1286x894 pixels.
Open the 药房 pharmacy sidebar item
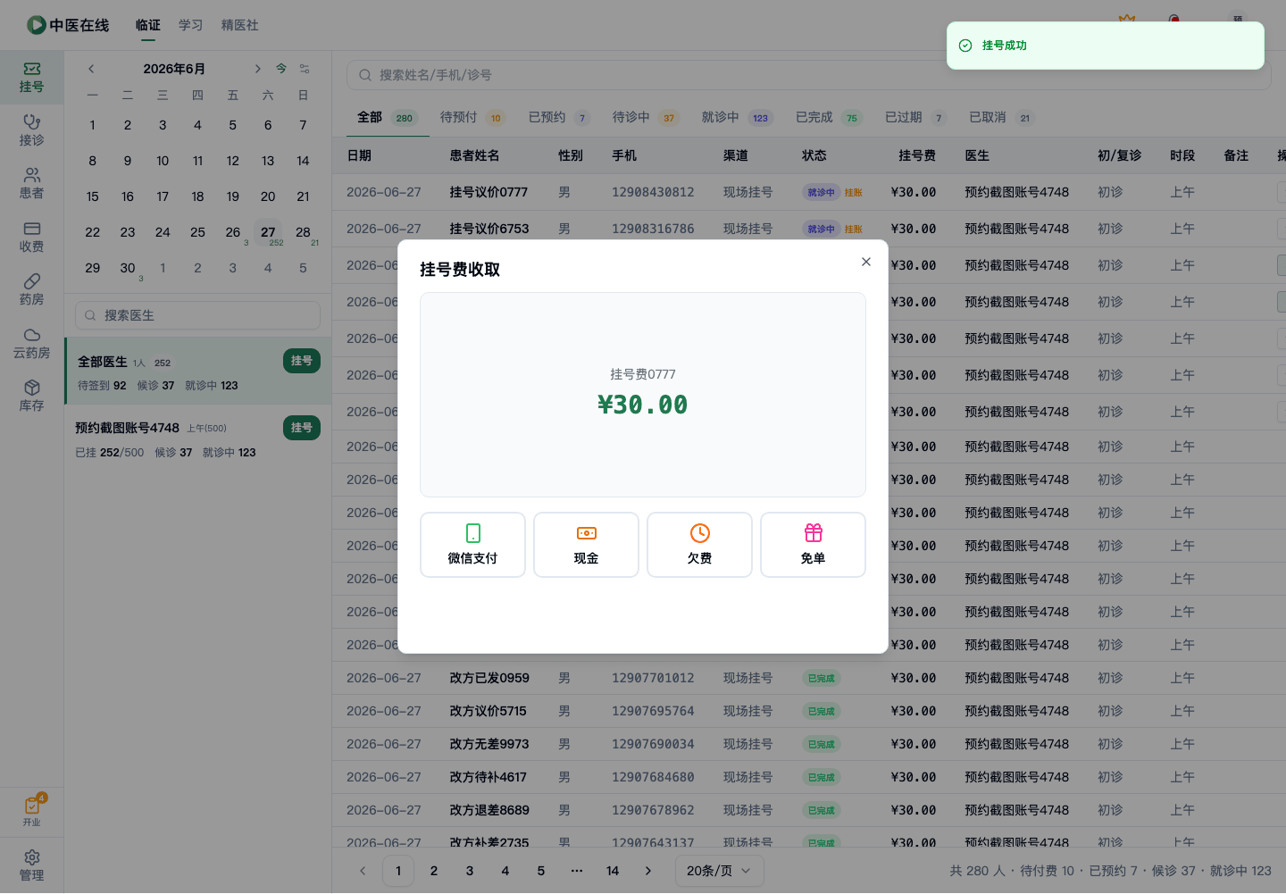[x=31, y=290]
